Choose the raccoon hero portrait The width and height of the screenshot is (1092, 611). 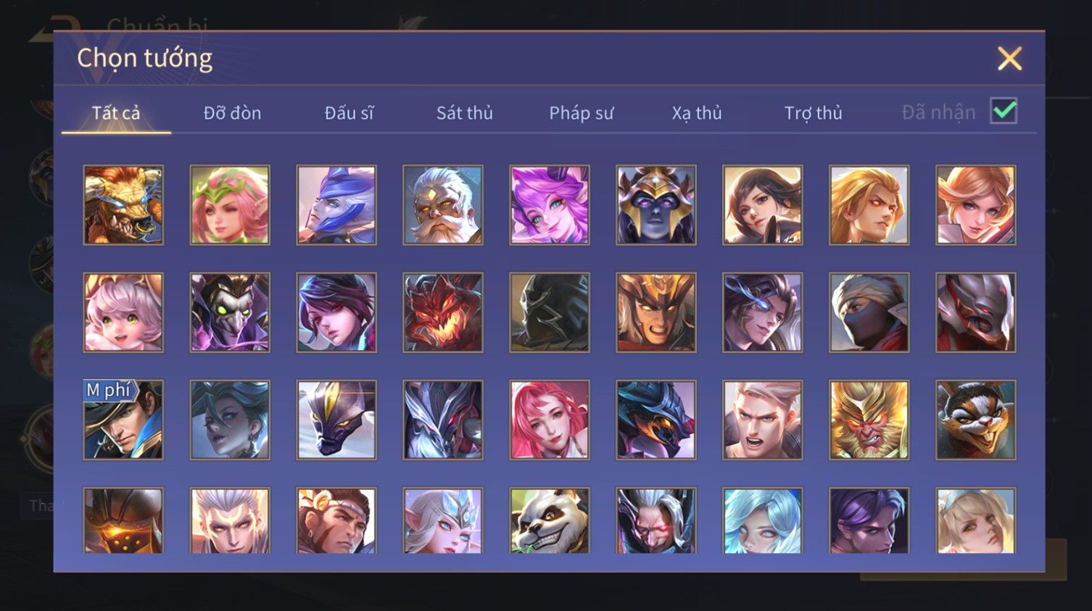click(976, 420)
